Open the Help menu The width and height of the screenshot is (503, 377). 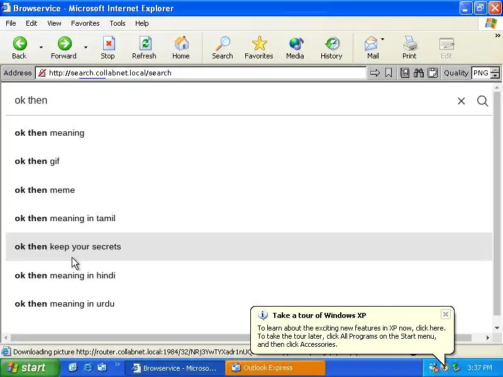pos(142,23)
